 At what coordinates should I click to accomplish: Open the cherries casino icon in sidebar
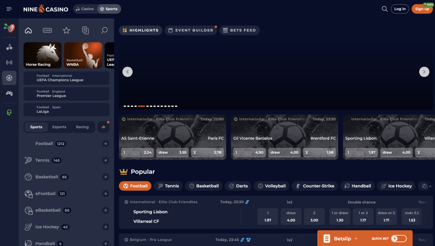tap(9, 47)
